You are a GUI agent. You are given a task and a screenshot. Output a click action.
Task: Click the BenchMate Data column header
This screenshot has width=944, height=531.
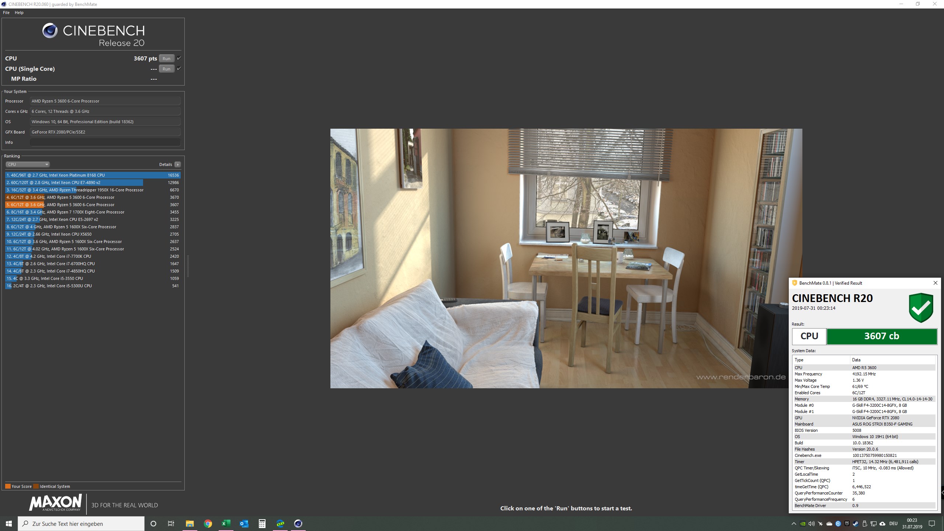893,360
